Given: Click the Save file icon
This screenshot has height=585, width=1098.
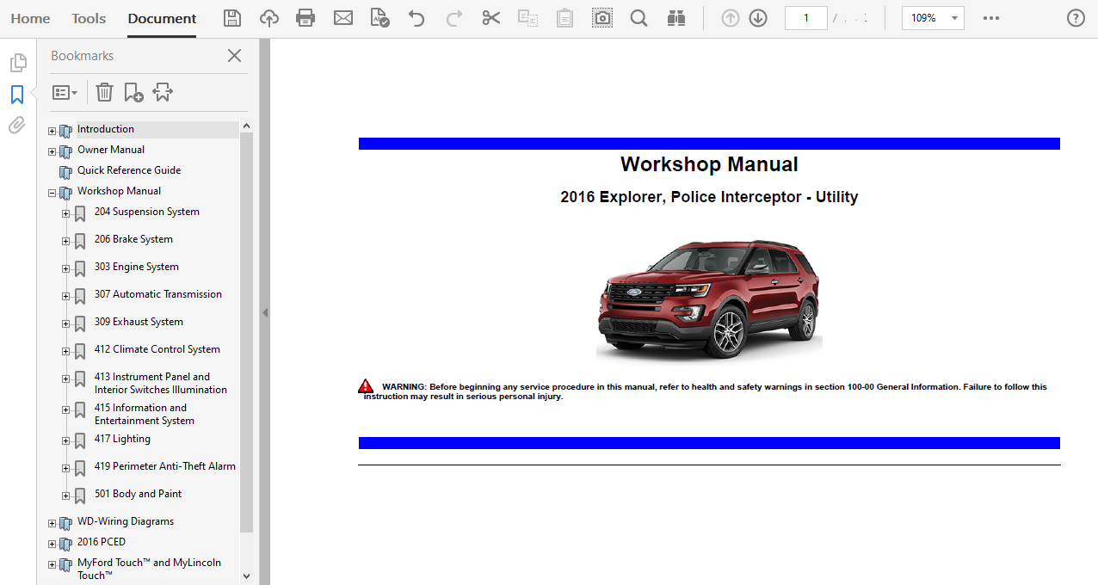Looking at the screenshot, I should pos(231,18).
